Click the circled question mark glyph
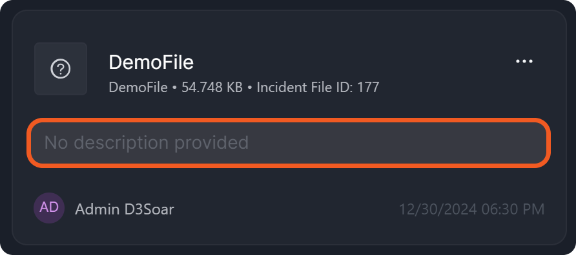The width and height of the screenshot is (576, 255). pyautogui.click(x=61, y=69)
